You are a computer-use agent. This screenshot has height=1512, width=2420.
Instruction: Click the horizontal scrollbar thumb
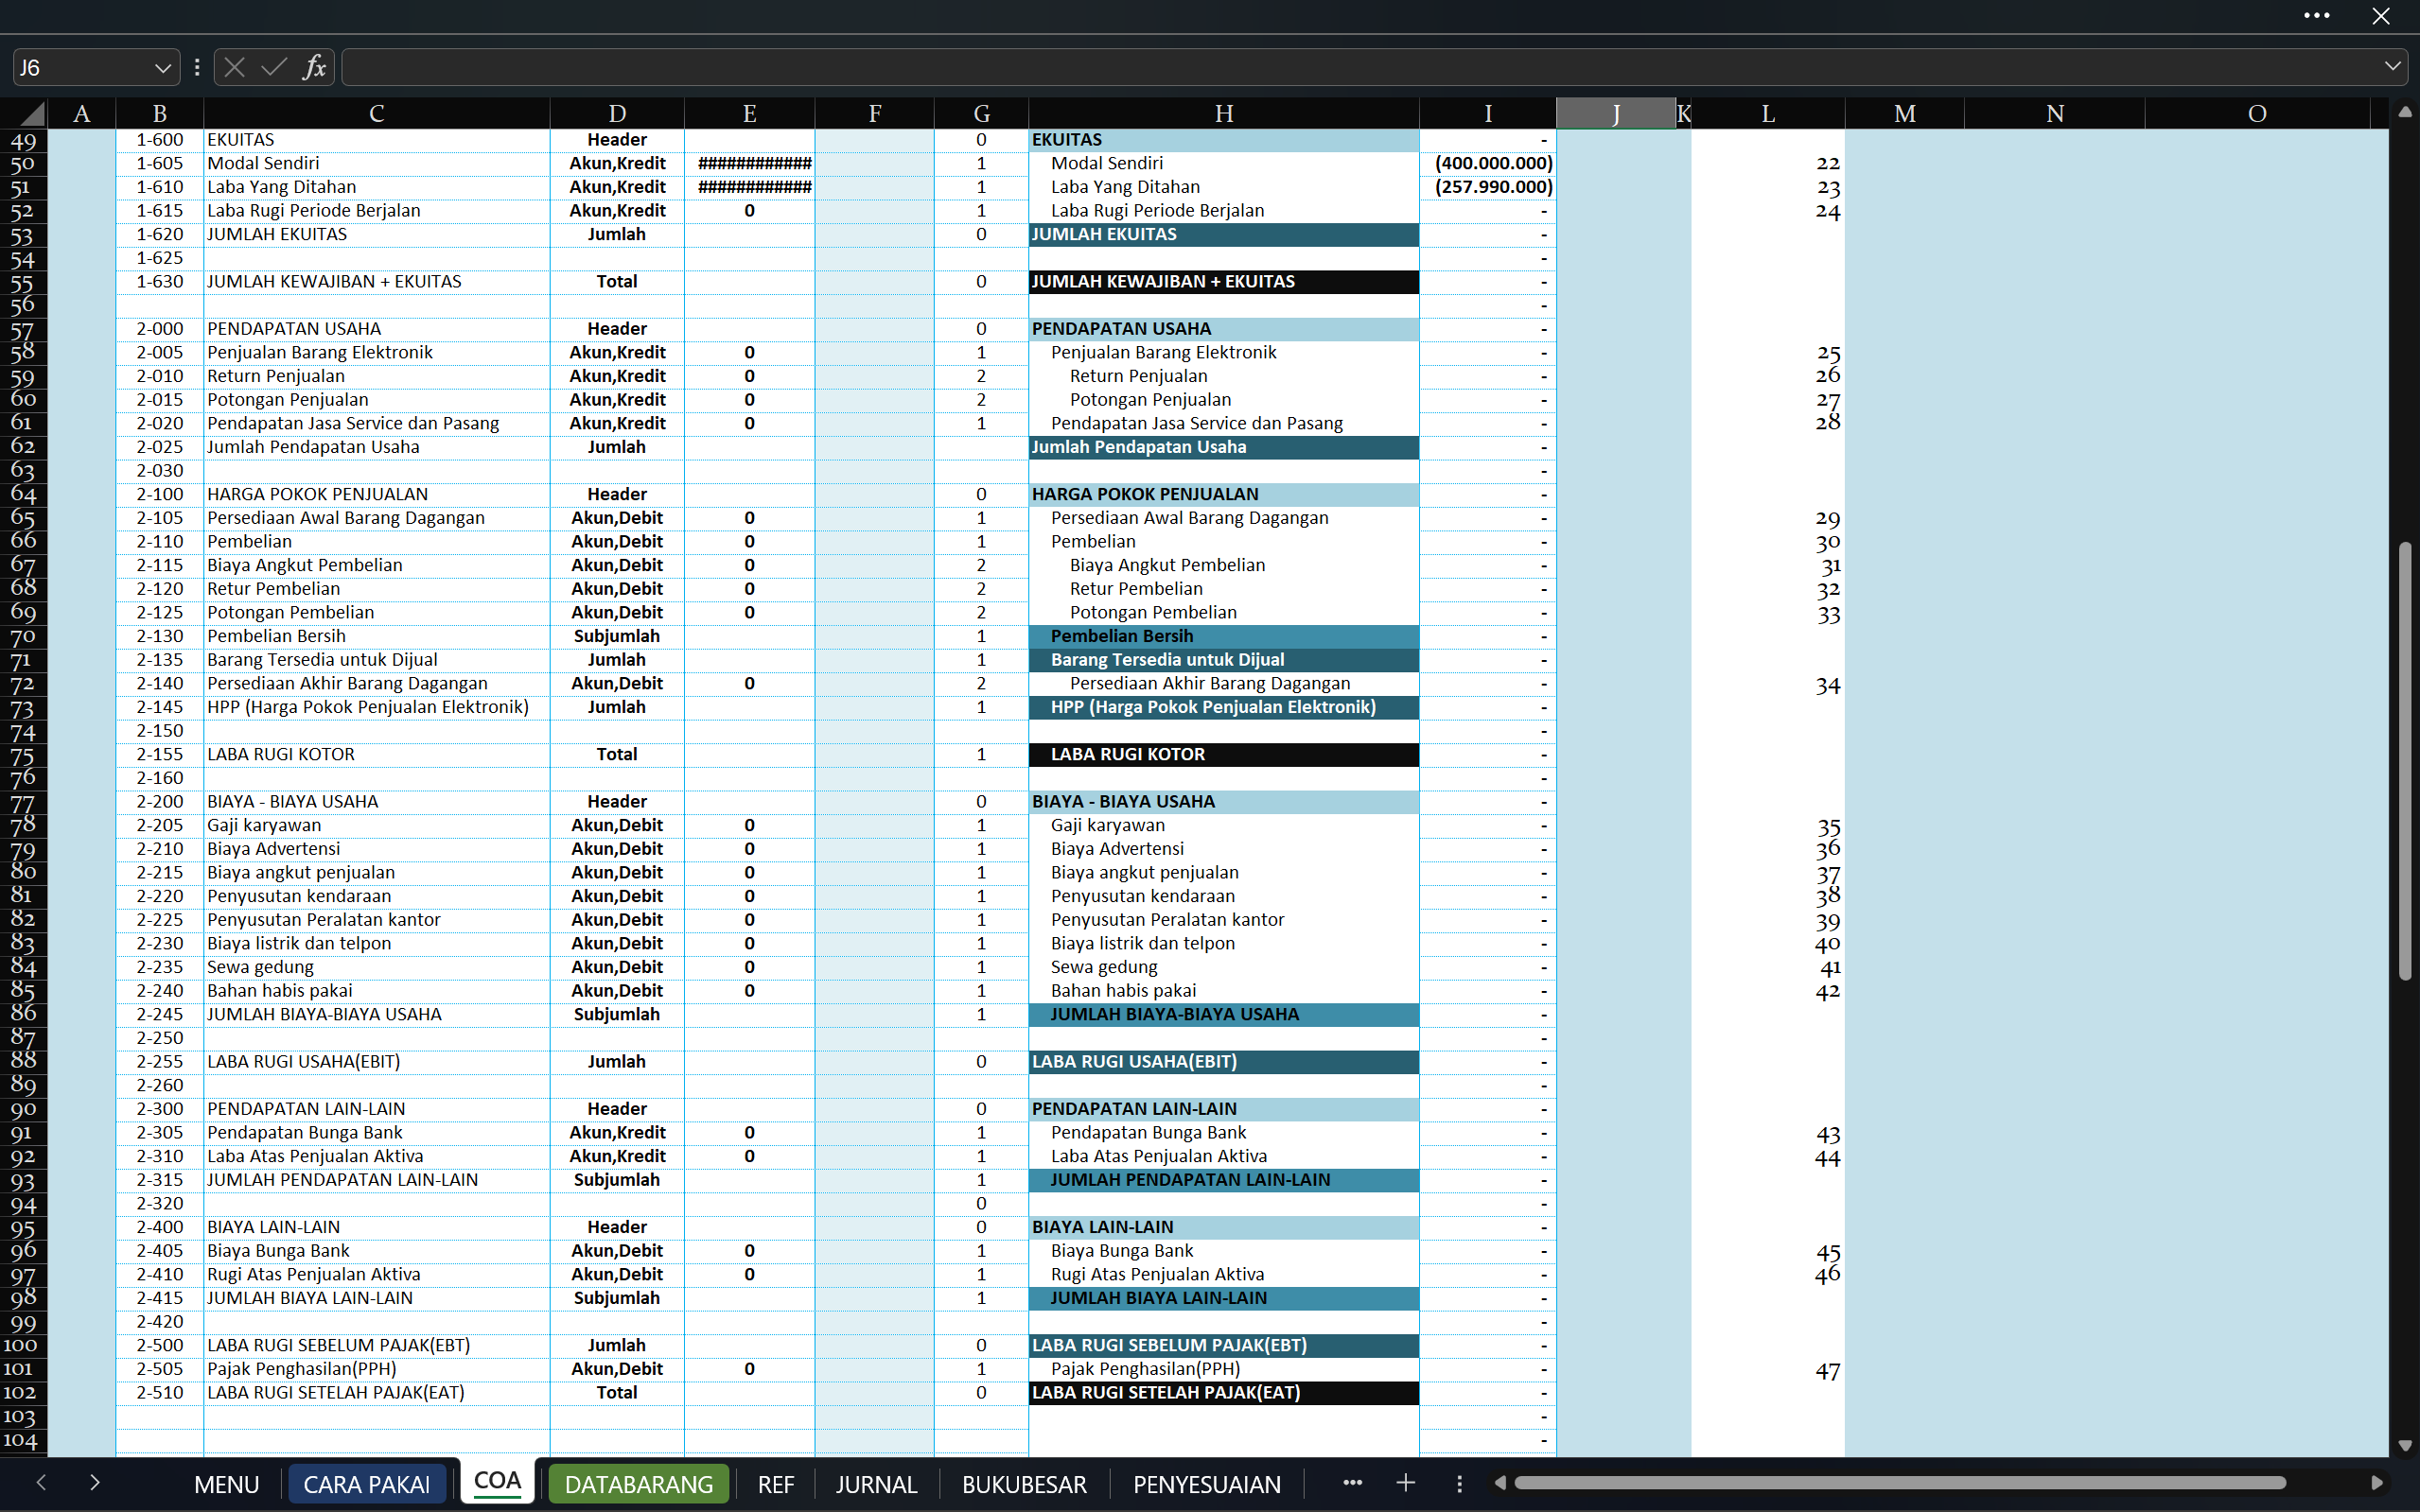tap(1900, 1483)
